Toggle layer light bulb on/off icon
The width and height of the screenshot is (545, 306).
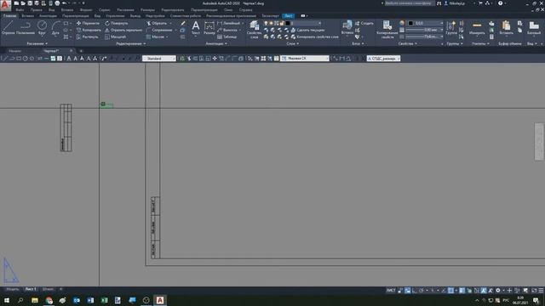[x=266, y=23]
